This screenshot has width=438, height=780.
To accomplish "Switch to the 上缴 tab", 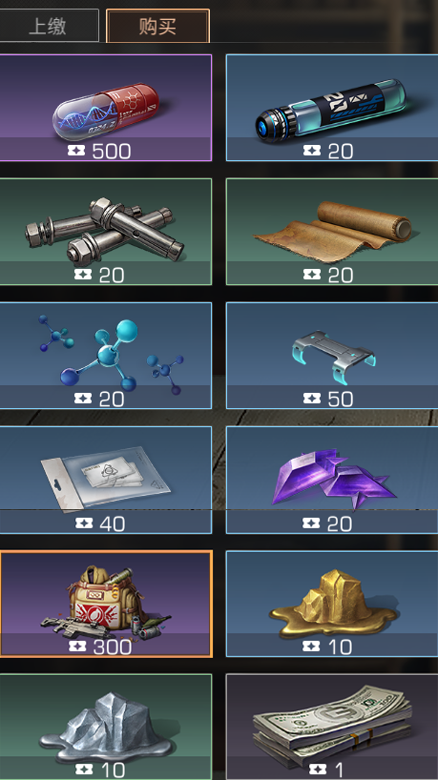I will click(49, 26).
